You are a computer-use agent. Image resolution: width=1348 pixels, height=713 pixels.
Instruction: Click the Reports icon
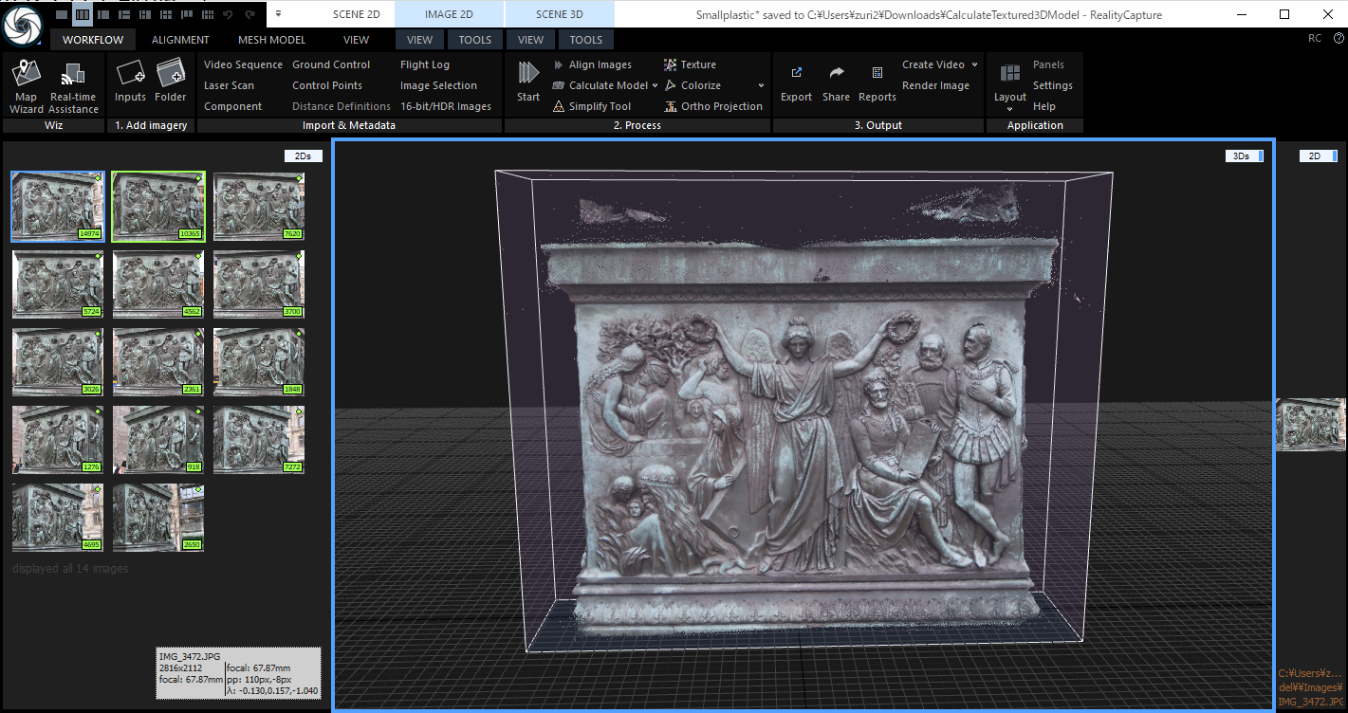(877, 83)
